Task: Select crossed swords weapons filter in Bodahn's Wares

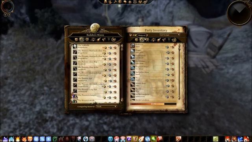Action: coord(82,39)
